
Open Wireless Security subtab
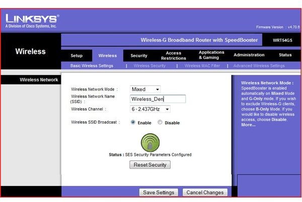pos(149,66)
